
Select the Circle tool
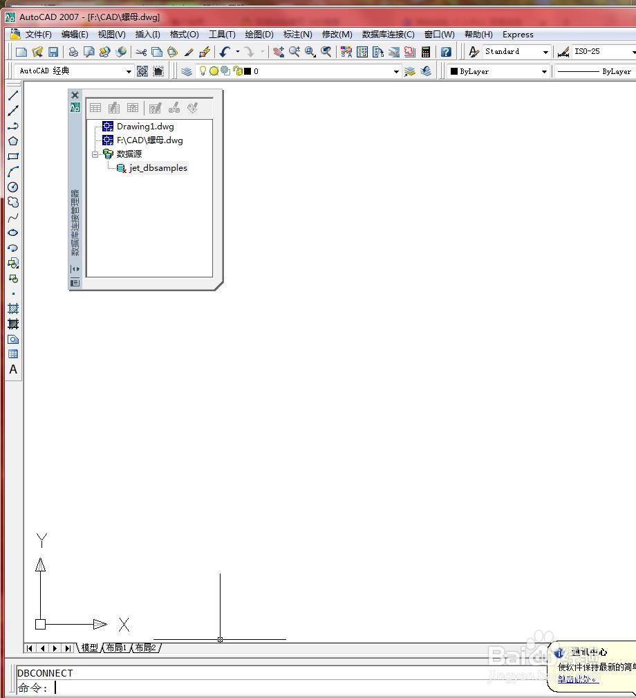[x=13, y=187]
